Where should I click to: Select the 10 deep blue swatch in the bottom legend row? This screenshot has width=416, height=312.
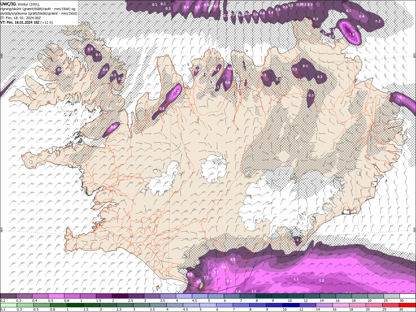pos(291,305)
